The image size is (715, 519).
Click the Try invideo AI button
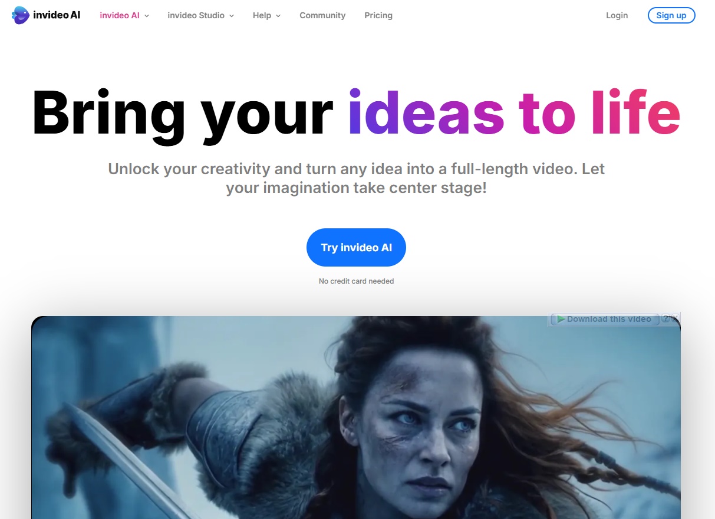click(x=356, y=247)
